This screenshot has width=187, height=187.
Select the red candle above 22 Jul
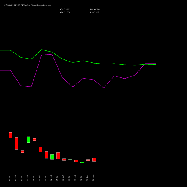coord(40,150)
